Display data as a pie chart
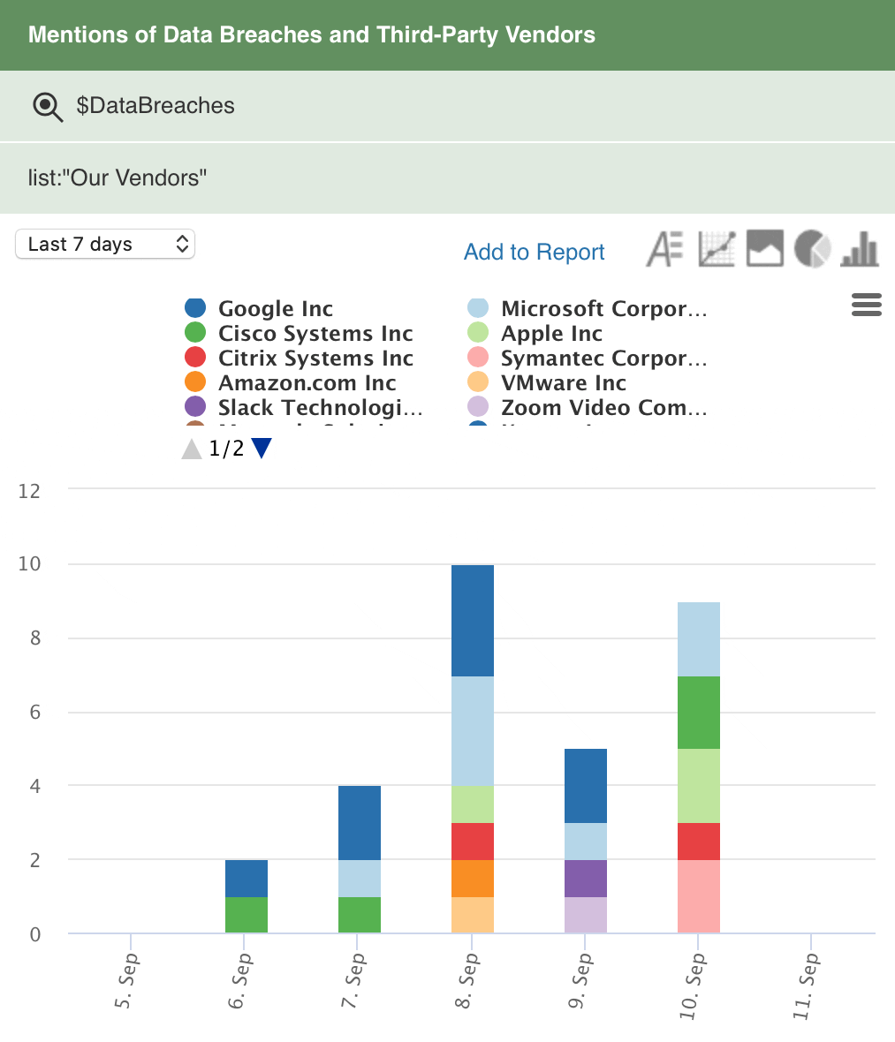The height and width of the screenshot is (1042, 895). pyautogui.click(x=812, y=249)
